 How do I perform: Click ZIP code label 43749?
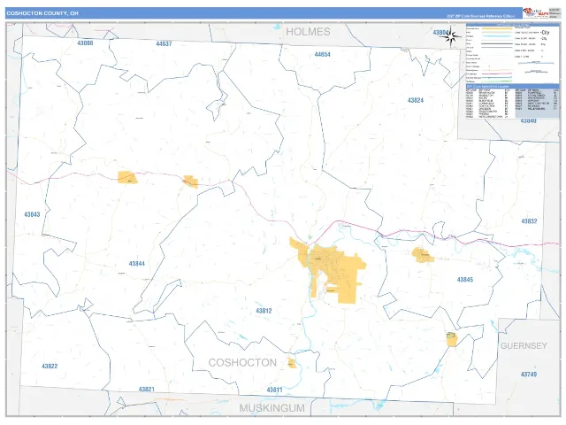coord(529,375)
